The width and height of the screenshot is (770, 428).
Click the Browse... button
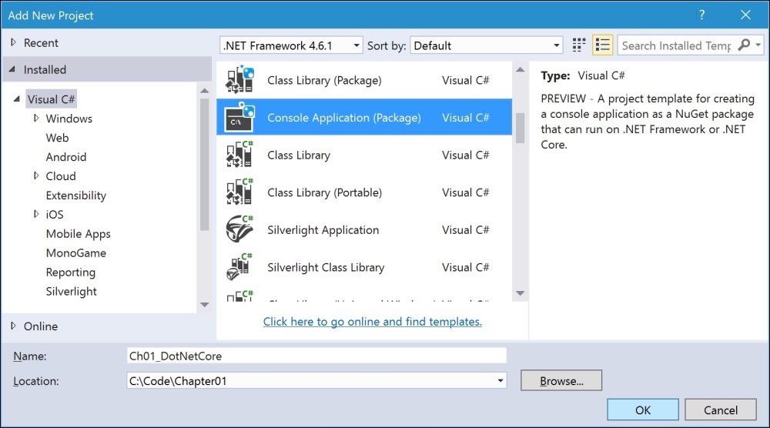[561, 380]
